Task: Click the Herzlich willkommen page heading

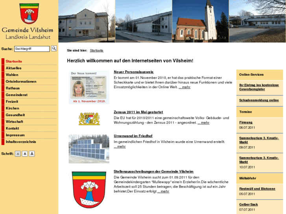Action: pyautogui.click(x=130, y=60)
